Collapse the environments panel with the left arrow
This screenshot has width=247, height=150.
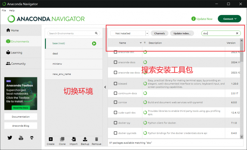105,87
